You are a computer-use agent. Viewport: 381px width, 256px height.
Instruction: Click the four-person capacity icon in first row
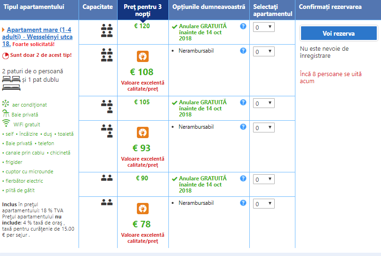(x=107, y=31)
